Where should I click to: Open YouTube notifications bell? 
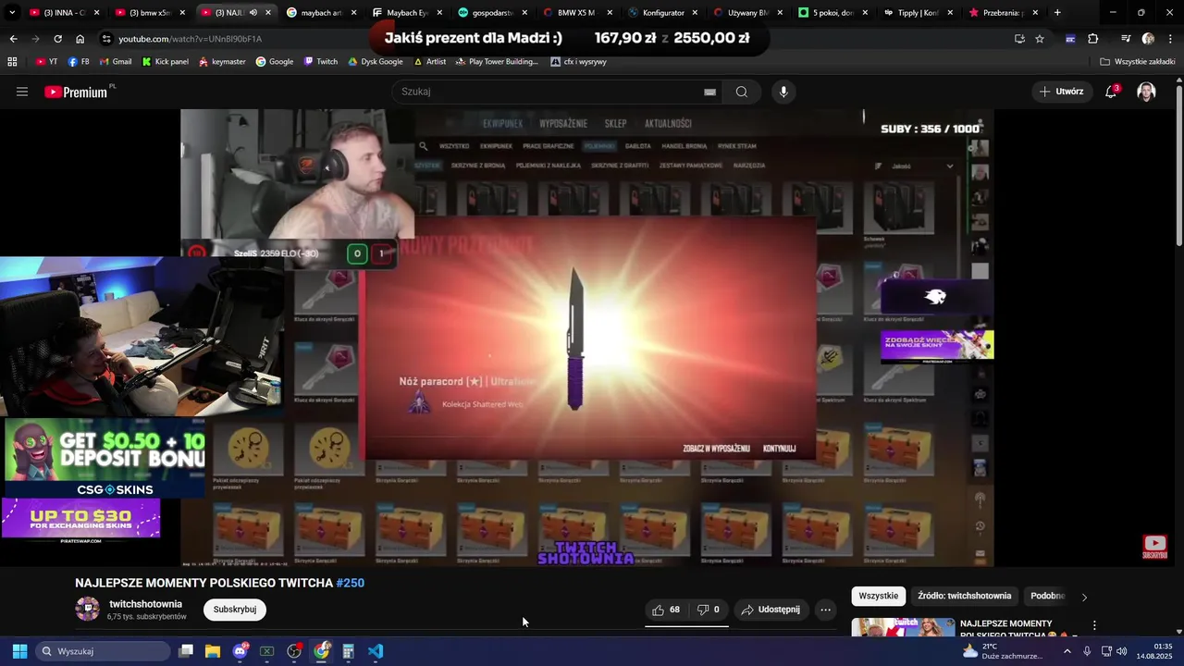click(x=1111, y=92)
